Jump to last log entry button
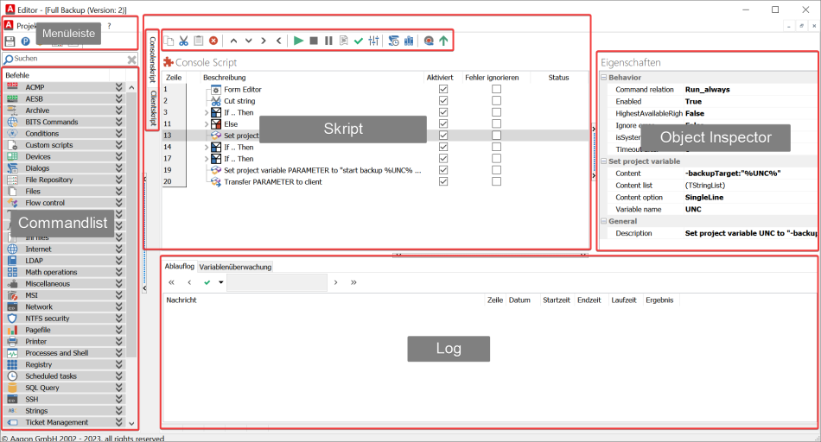 [x=354, y=282]
